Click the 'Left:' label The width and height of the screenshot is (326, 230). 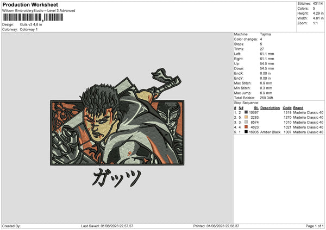pos(237,54)
